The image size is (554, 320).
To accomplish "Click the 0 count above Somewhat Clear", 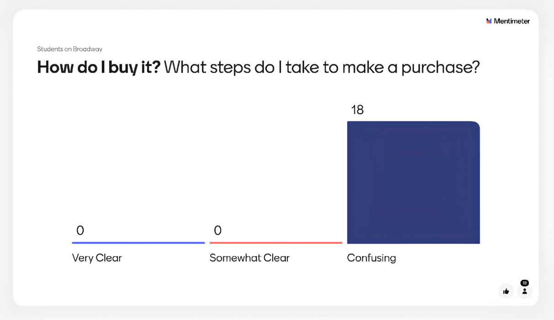I will click(x=218, y=231).
